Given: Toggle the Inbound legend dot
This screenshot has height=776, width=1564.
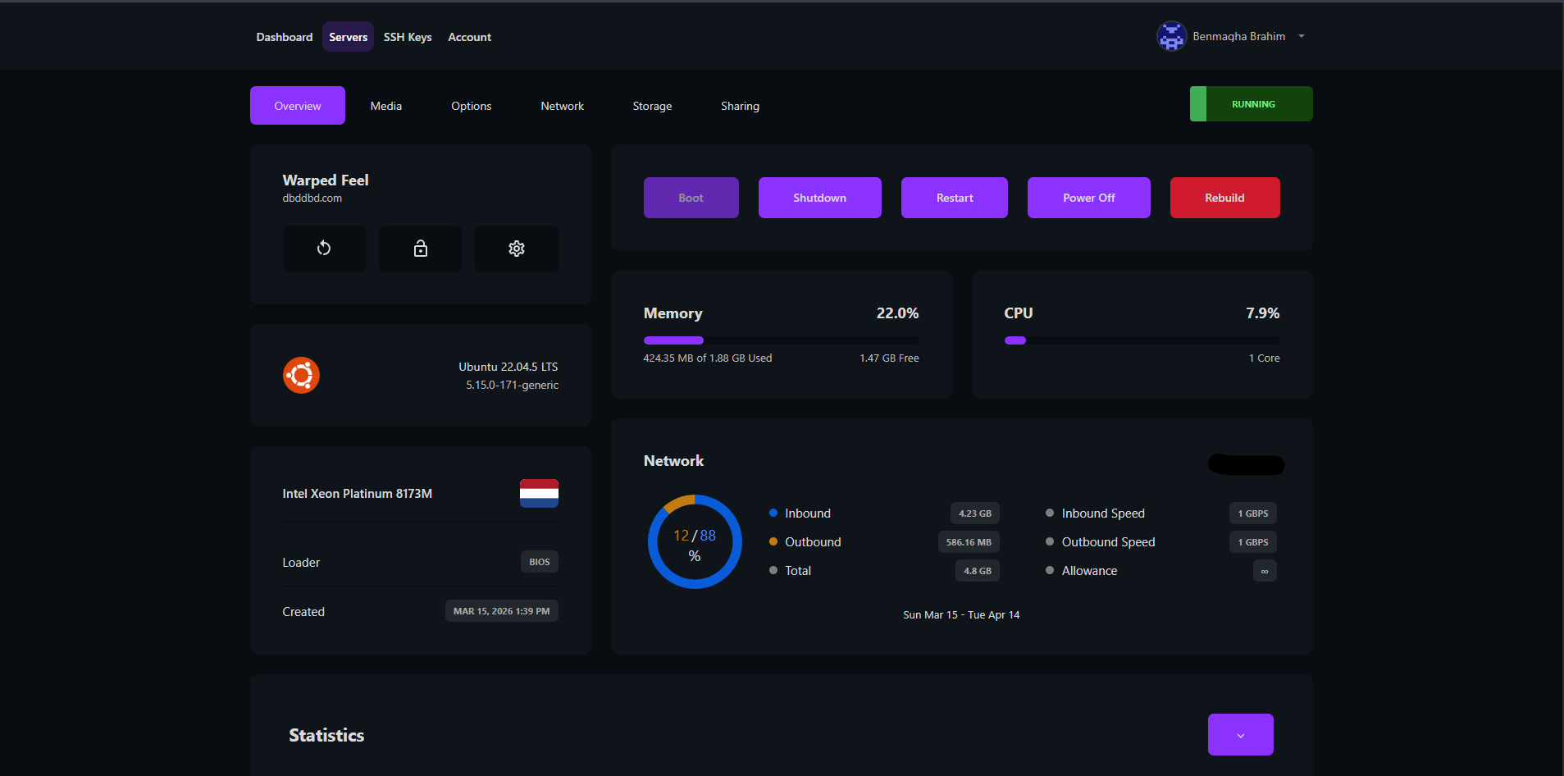Looking at the screenshot, I should [773, 513].
